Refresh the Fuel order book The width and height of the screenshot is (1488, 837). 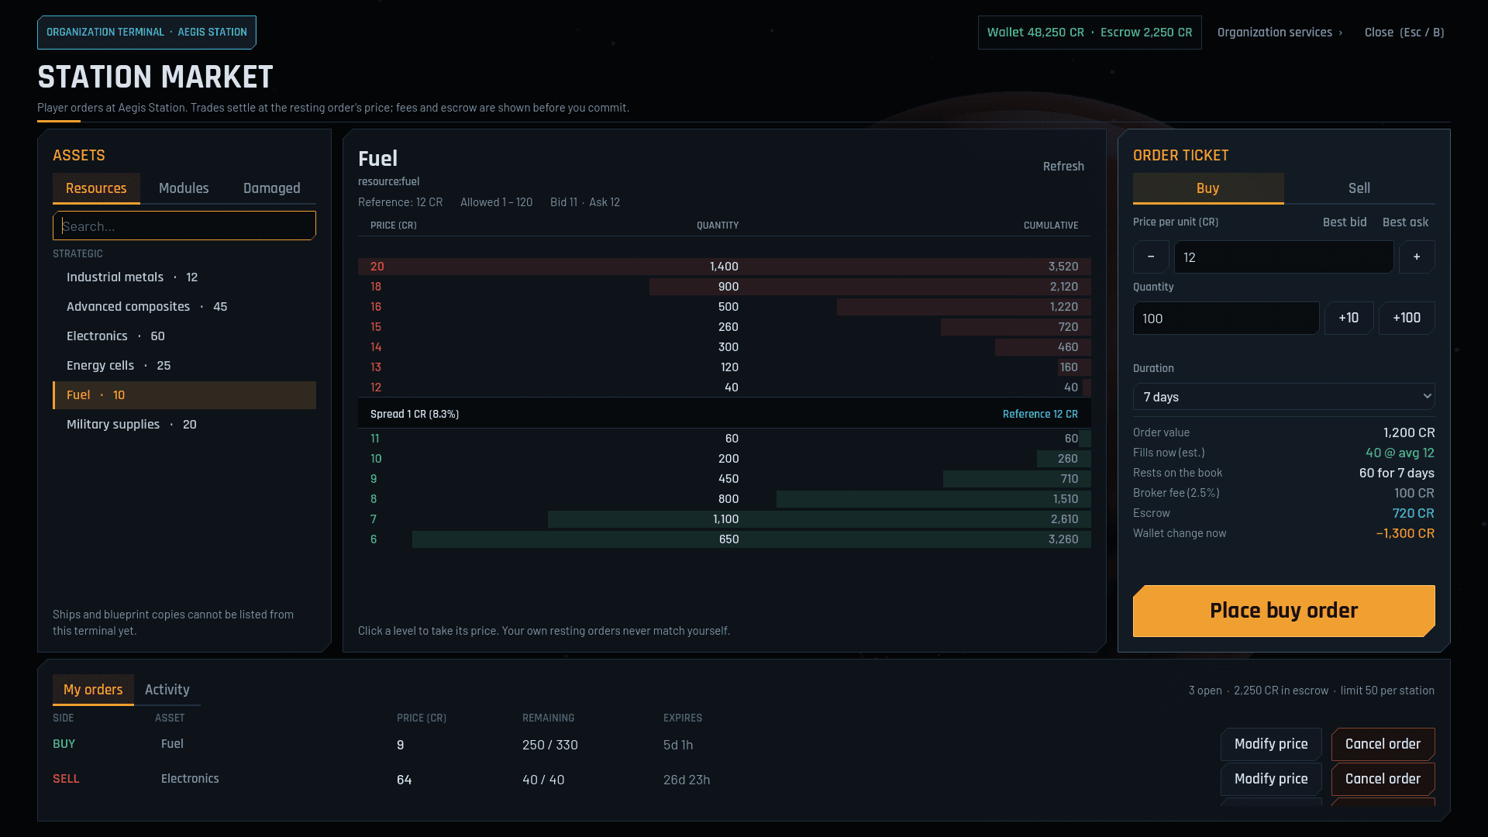point(1063,167)
